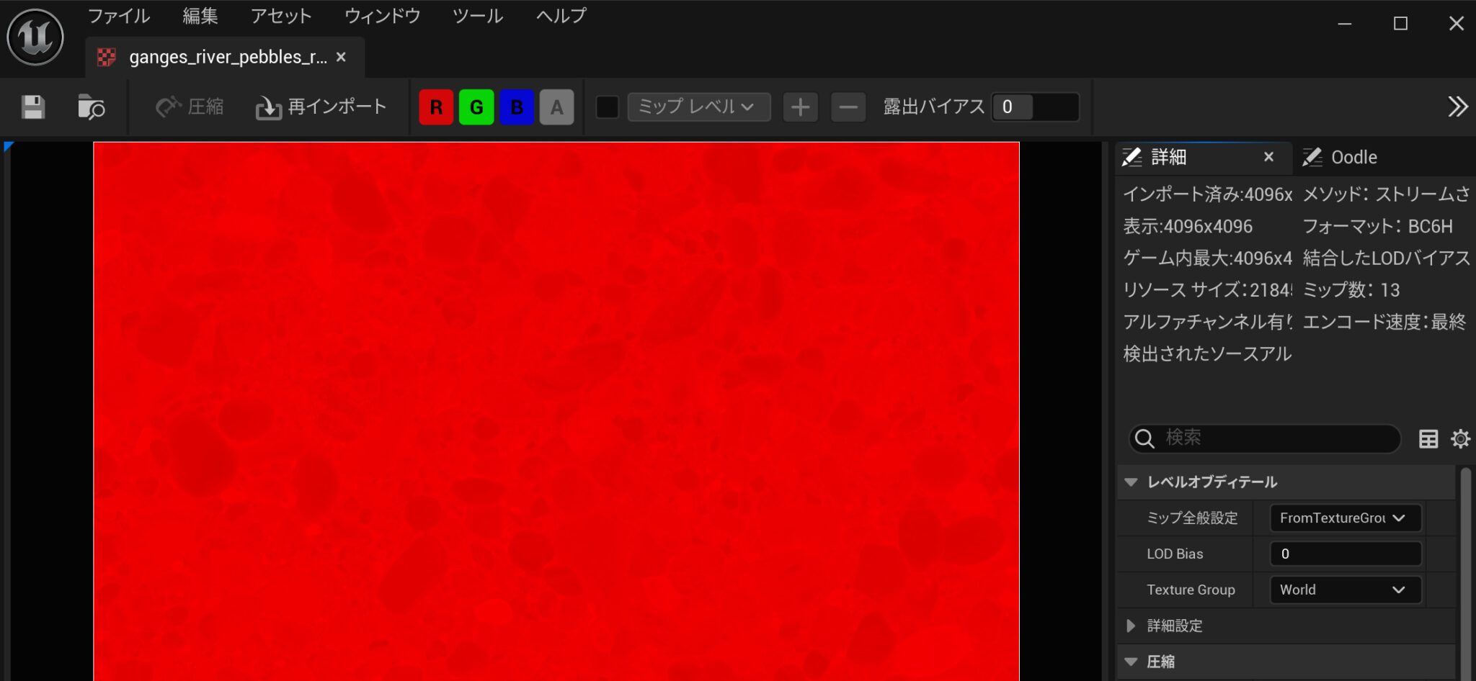Click the Compress (圧縮) toolbar icon

click(x=189, y=107)
